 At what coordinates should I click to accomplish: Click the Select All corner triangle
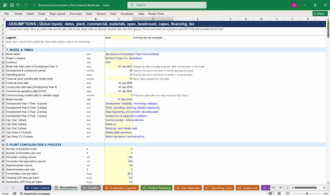click(x=3, y=19)
